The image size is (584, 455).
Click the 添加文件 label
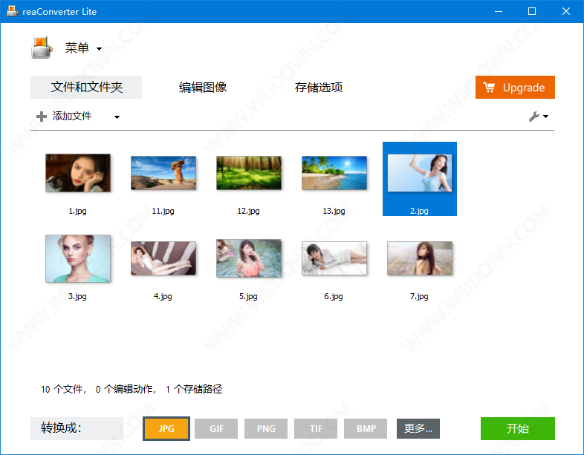[72, 116]
